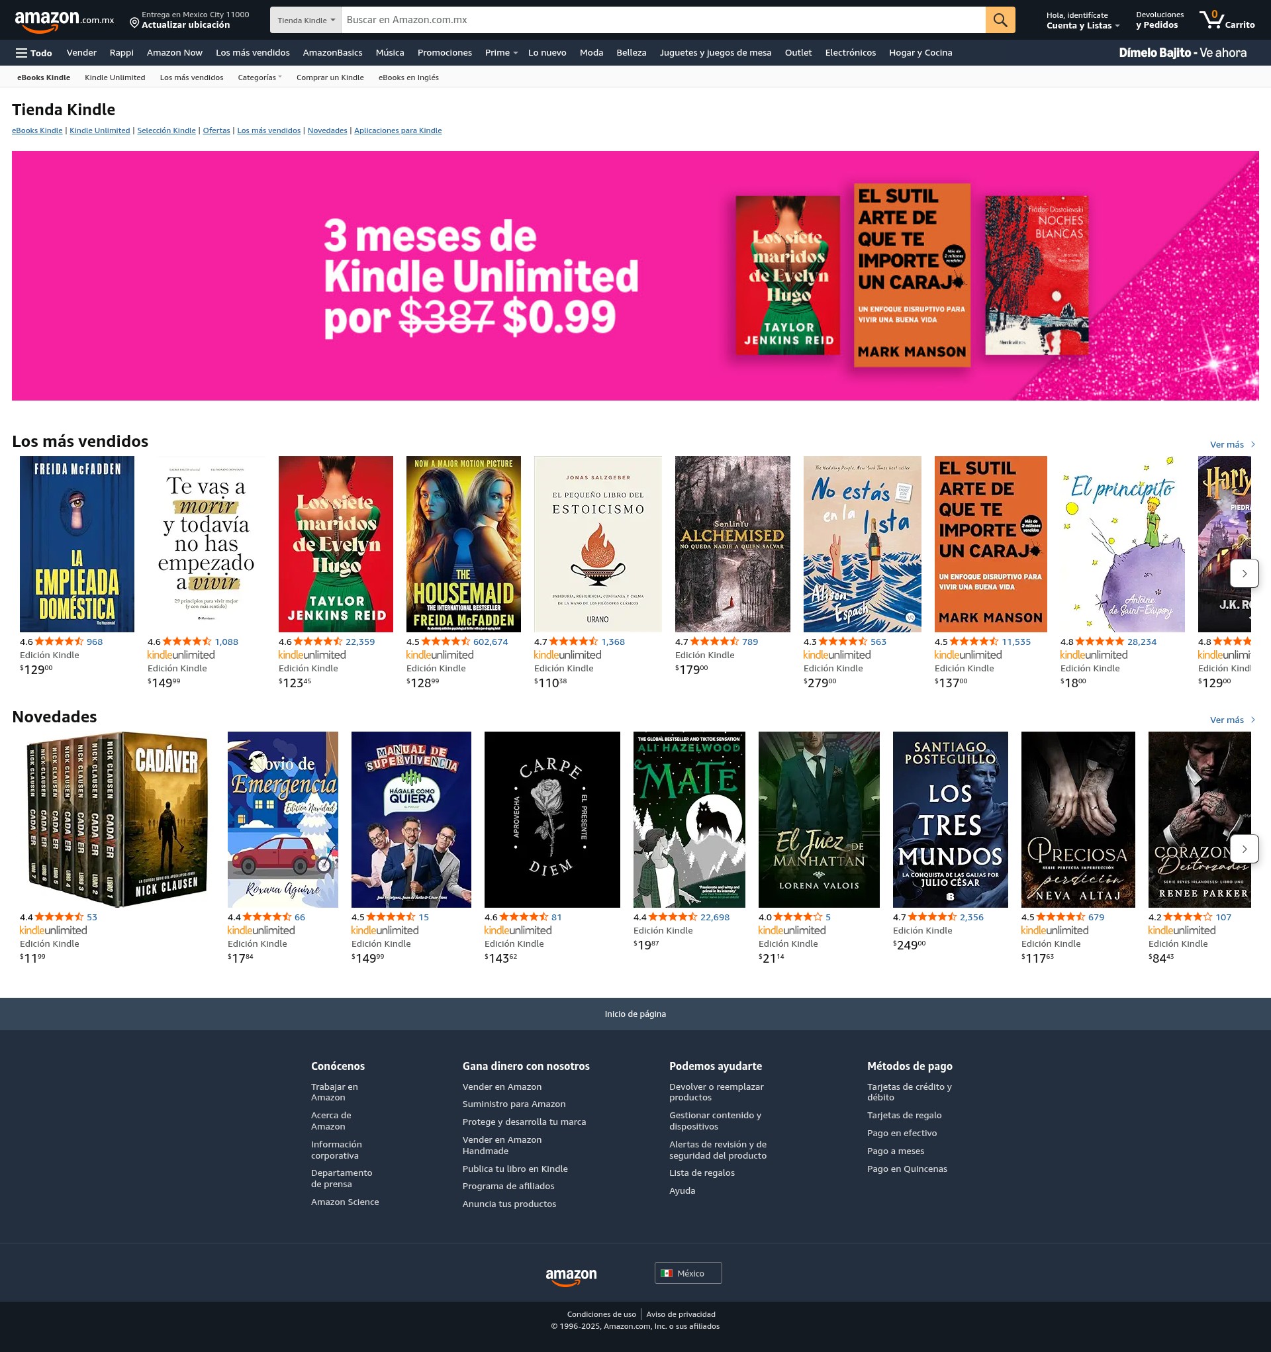Select eBooks en Inglés subnav tab
This screenshot has width=1271, height=1352.
408,77
